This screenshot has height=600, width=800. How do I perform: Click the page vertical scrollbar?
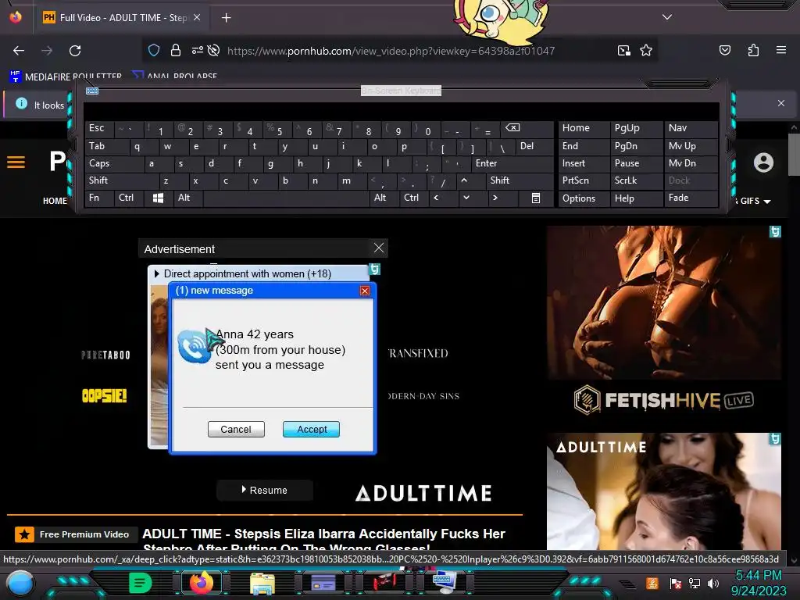pyautogui.click(x=794, y=154)
